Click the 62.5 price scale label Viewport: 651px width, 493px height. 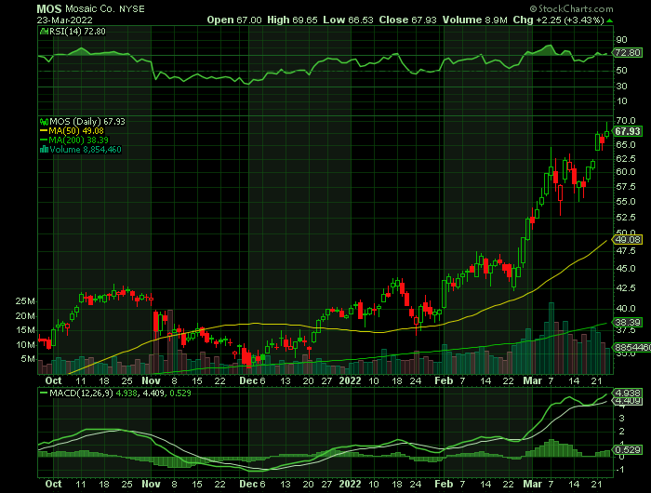click(626, 159)
